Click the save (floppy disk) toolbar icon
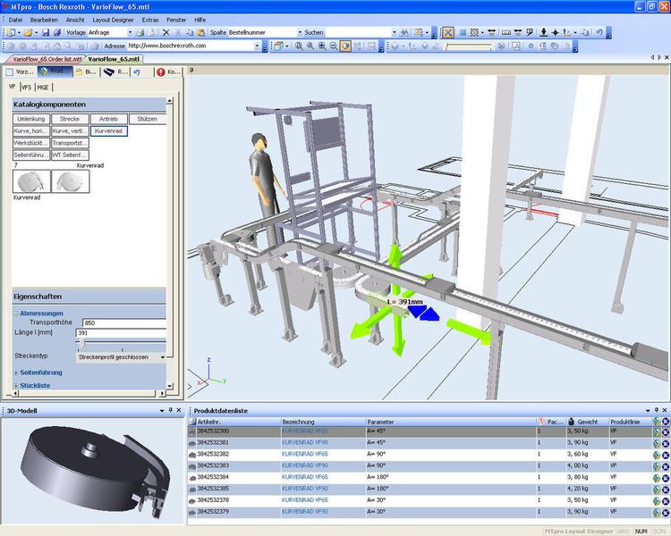The height and width of the screenshot is (536, 671). (x=46, y=32)
